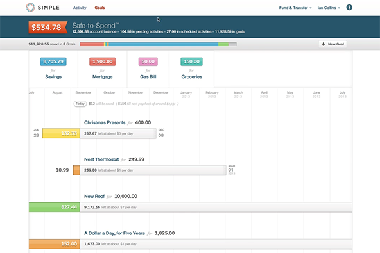Click the 9,172.56 left progress bar

click(x=216, y=207)
